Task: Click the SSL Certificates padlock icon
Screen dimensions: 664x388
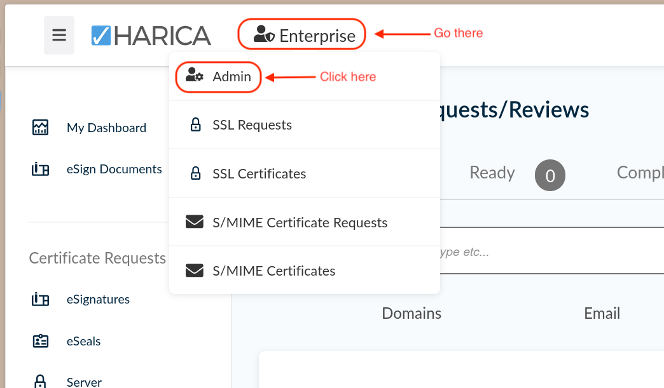Action: [196, 173]
